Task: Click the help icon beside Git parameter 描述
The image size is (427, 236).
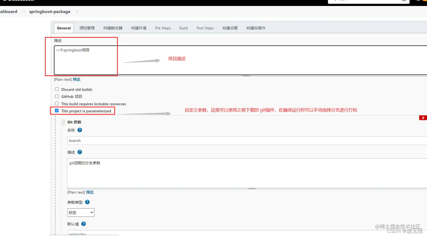Action: [x=79, y=152]
